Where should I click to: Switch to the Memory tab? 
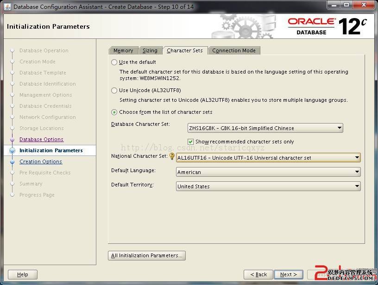(123, 50)
